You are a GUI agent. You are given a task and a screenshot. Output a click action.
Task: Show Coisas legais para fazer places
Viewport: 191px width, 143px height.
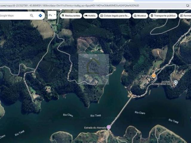115,16
